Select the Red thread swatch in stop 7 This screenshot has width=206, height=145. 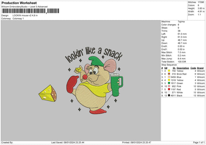(x=169, y=89)
